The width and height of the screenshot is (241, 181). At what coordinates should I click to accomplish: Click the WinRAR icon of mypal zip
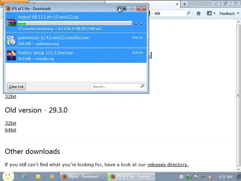(x=11, y=23)
